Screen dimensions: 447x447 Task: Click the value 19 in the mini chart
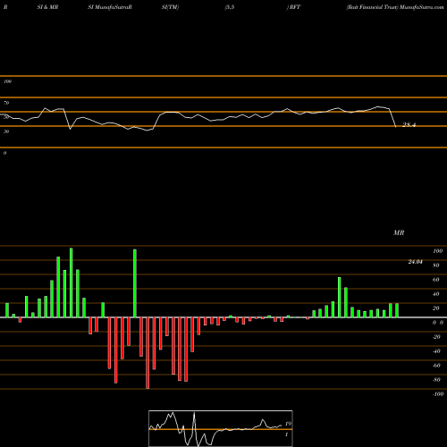288,424
